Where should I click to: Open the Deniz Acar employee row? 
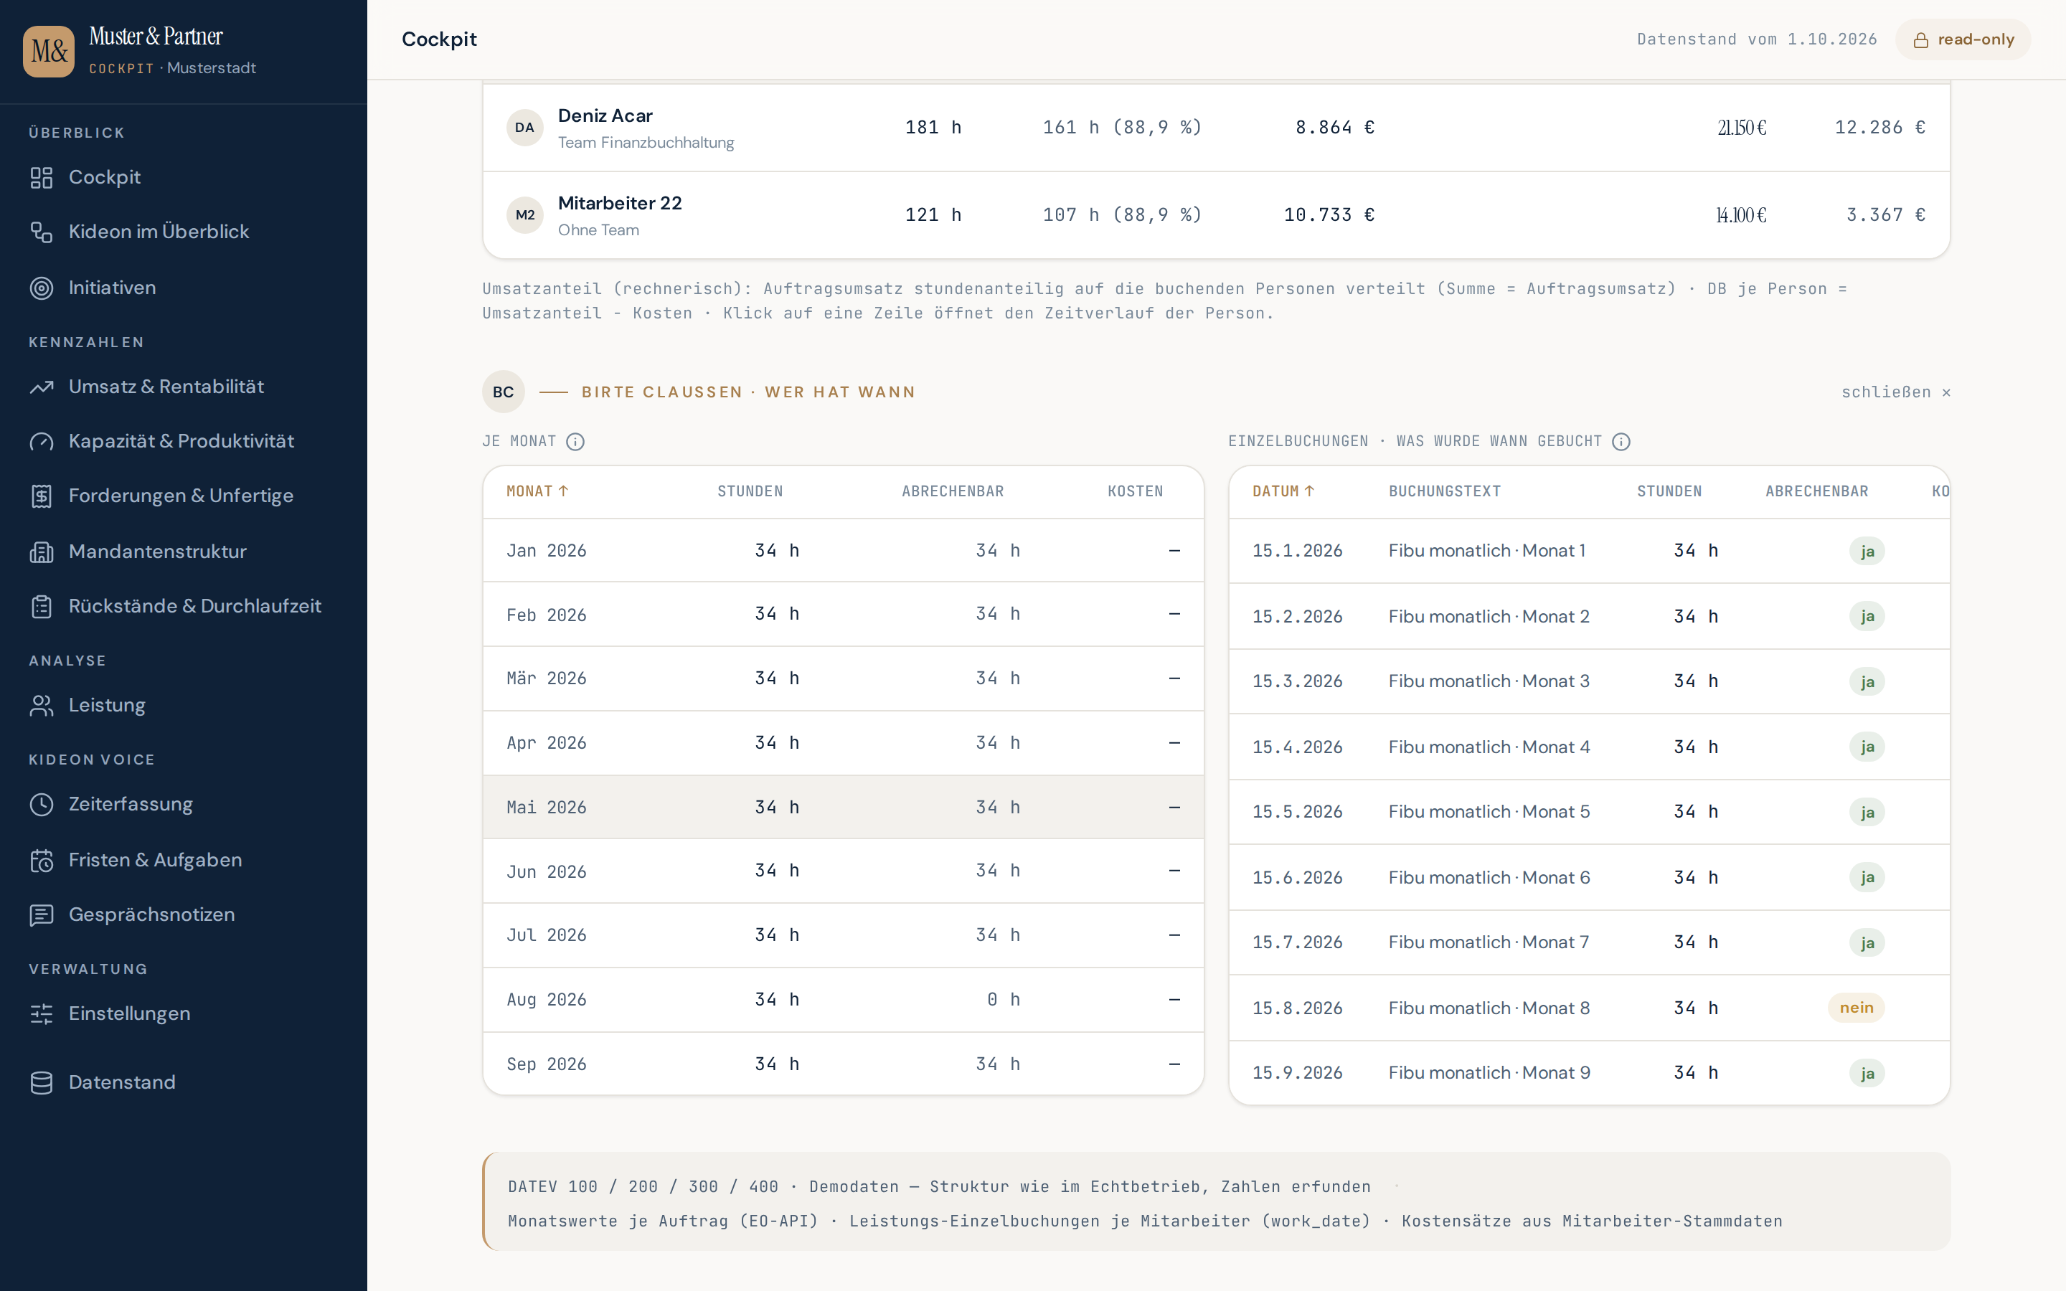pos(1216,128)
